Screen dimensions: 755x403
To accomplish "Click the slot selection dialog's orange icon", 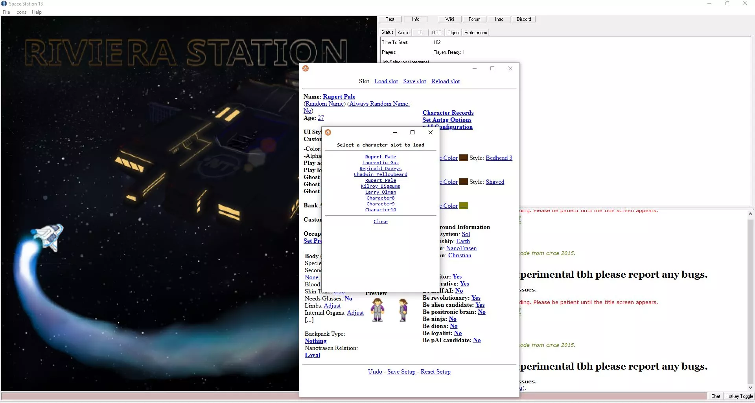I will 328,132.
